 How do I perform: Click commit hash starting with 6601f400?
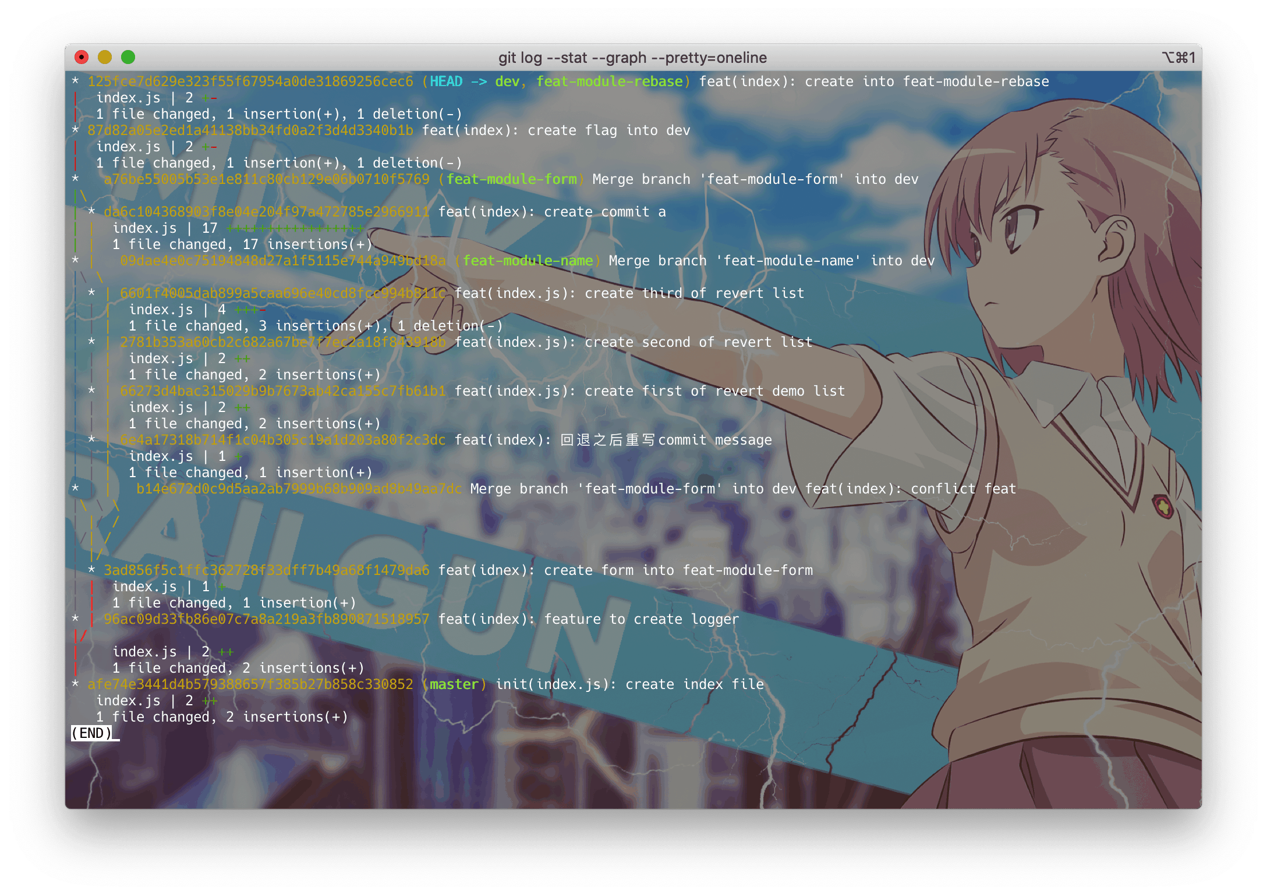tap(283, 293)
